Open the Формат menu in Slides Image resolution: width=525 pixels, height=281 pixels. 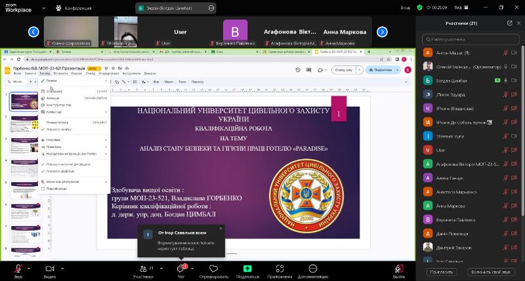tap(76, 73)
